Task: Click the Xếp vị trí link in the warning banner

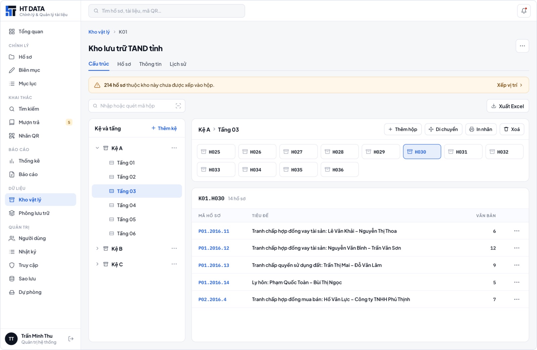Action: click(x=509, y=85)
